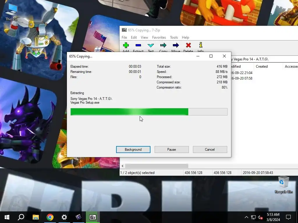Click the Remaining time value 00:00:01
The image size is (298, 223).
point(135,72)
